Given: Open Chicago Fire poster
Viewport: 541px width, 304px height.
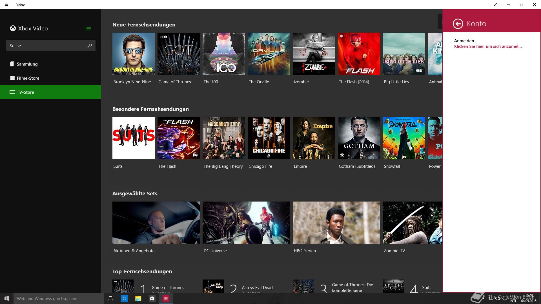Looking at the screenshot, I should (269, 138).
